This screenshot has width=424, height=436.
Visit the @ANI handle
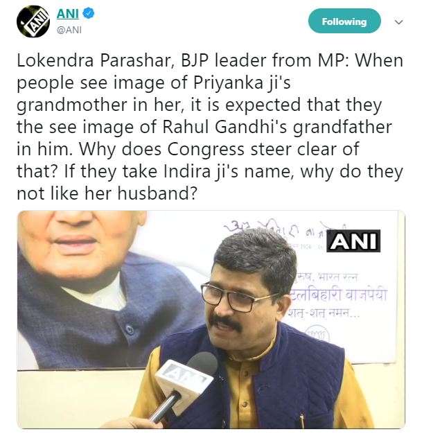pos(69,30)
